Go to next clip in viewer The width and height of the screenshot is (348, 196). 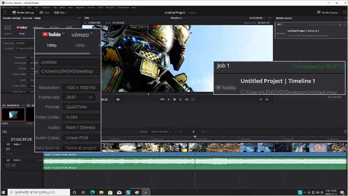coord(261,99)
